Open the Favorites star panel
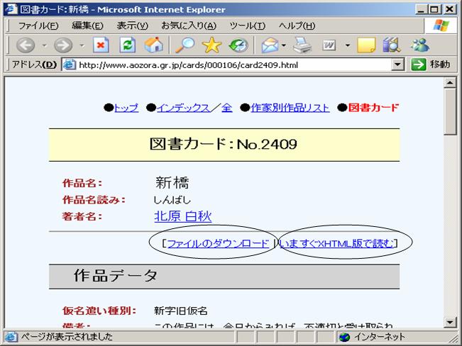The height and width of the screenshot is (346, 462). click(211, 45)
